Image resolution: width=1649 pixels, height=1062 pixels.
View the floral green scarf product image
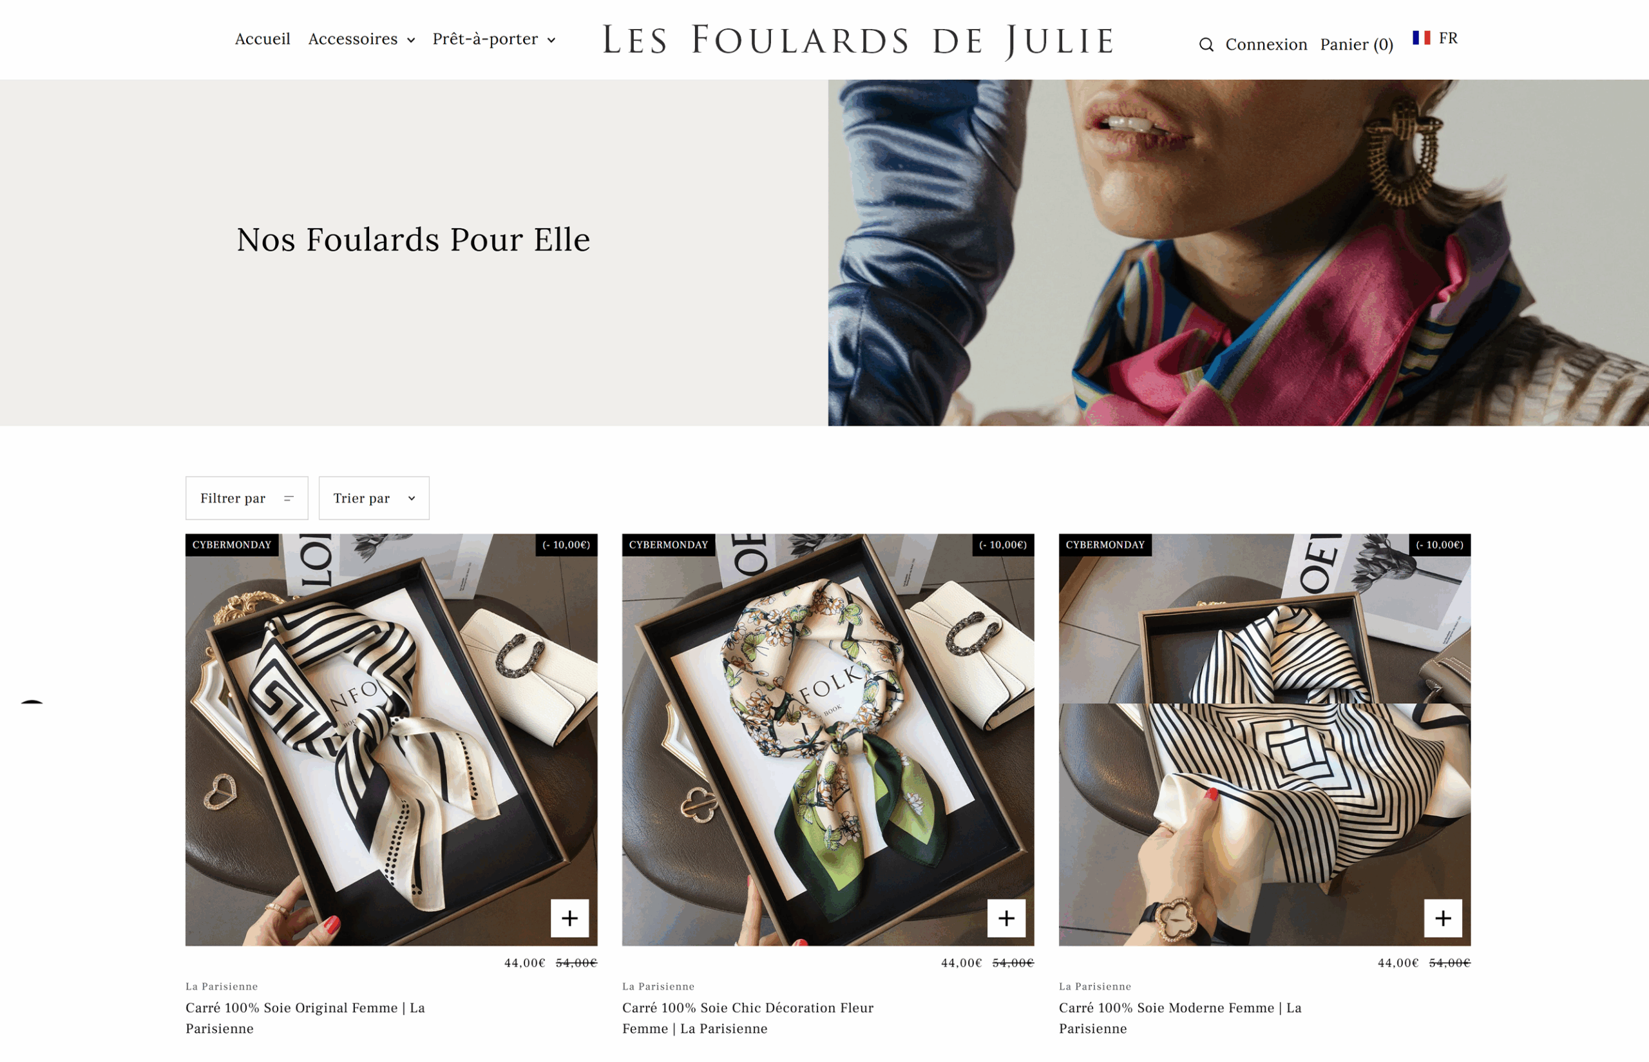click(x=828, y=739)
